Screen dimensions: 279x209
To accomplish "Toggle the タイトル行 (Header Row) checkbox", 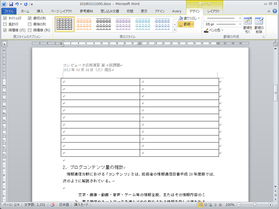I will (5, 18).
